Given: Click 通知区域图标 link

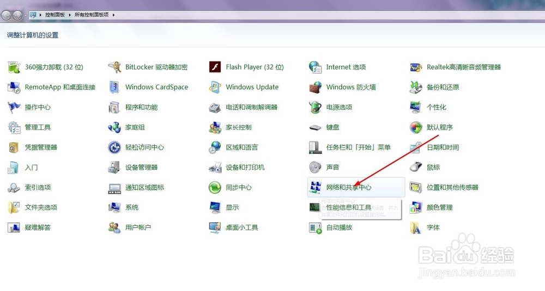Looking at the screenshot, I should click(x=144, y=187).
